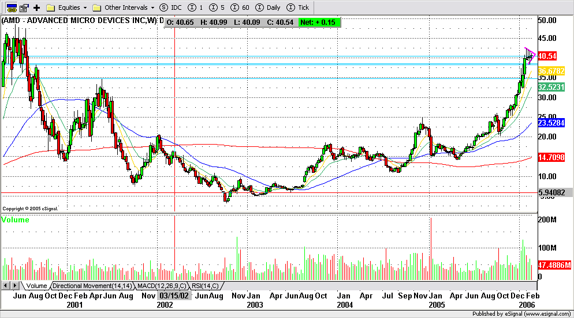Click the green Volume pane label
Screen dimensions: 574x318
(x=16, y=220)
